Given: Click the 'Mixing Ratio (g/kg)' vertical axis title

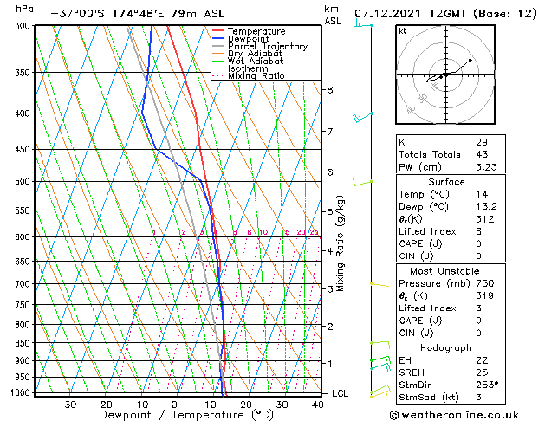Looking at the screenshot, I should point(341,243).
